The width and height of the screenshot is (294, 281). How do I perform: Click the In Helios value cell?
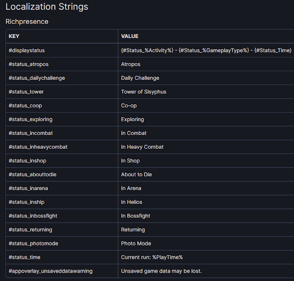131,202
